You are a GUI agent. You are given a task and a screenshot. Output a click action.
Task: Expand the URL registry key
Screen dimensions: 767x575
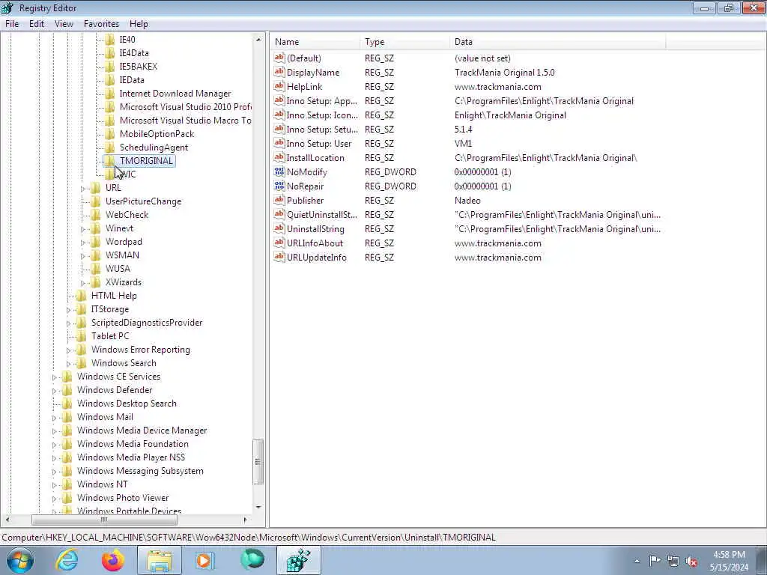(82, 188)
